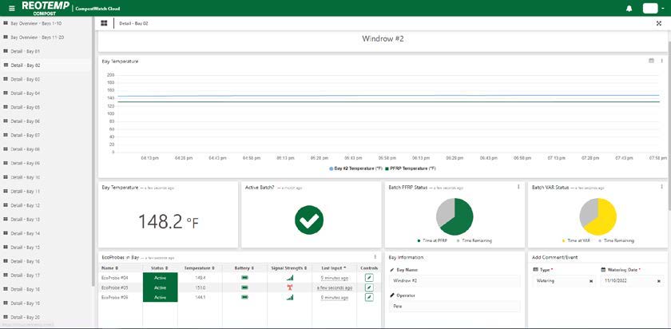Screen dimensions: 671x329
Task: Clear the Type dropdown Watering value
Action: pos(591,281)
